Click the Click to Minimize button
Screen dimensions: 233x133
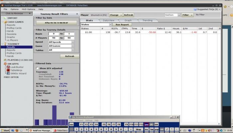pos(17,14)
